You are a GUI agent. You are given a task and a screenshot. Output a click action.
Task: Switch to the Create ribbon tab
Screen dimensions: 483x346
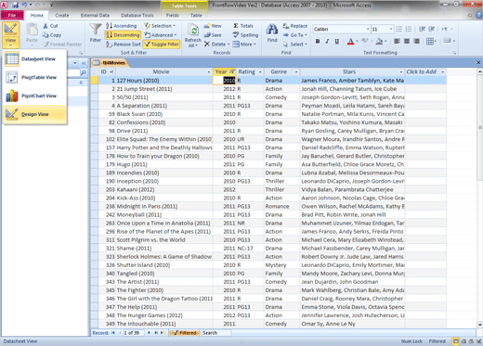(x=62, y=15)
